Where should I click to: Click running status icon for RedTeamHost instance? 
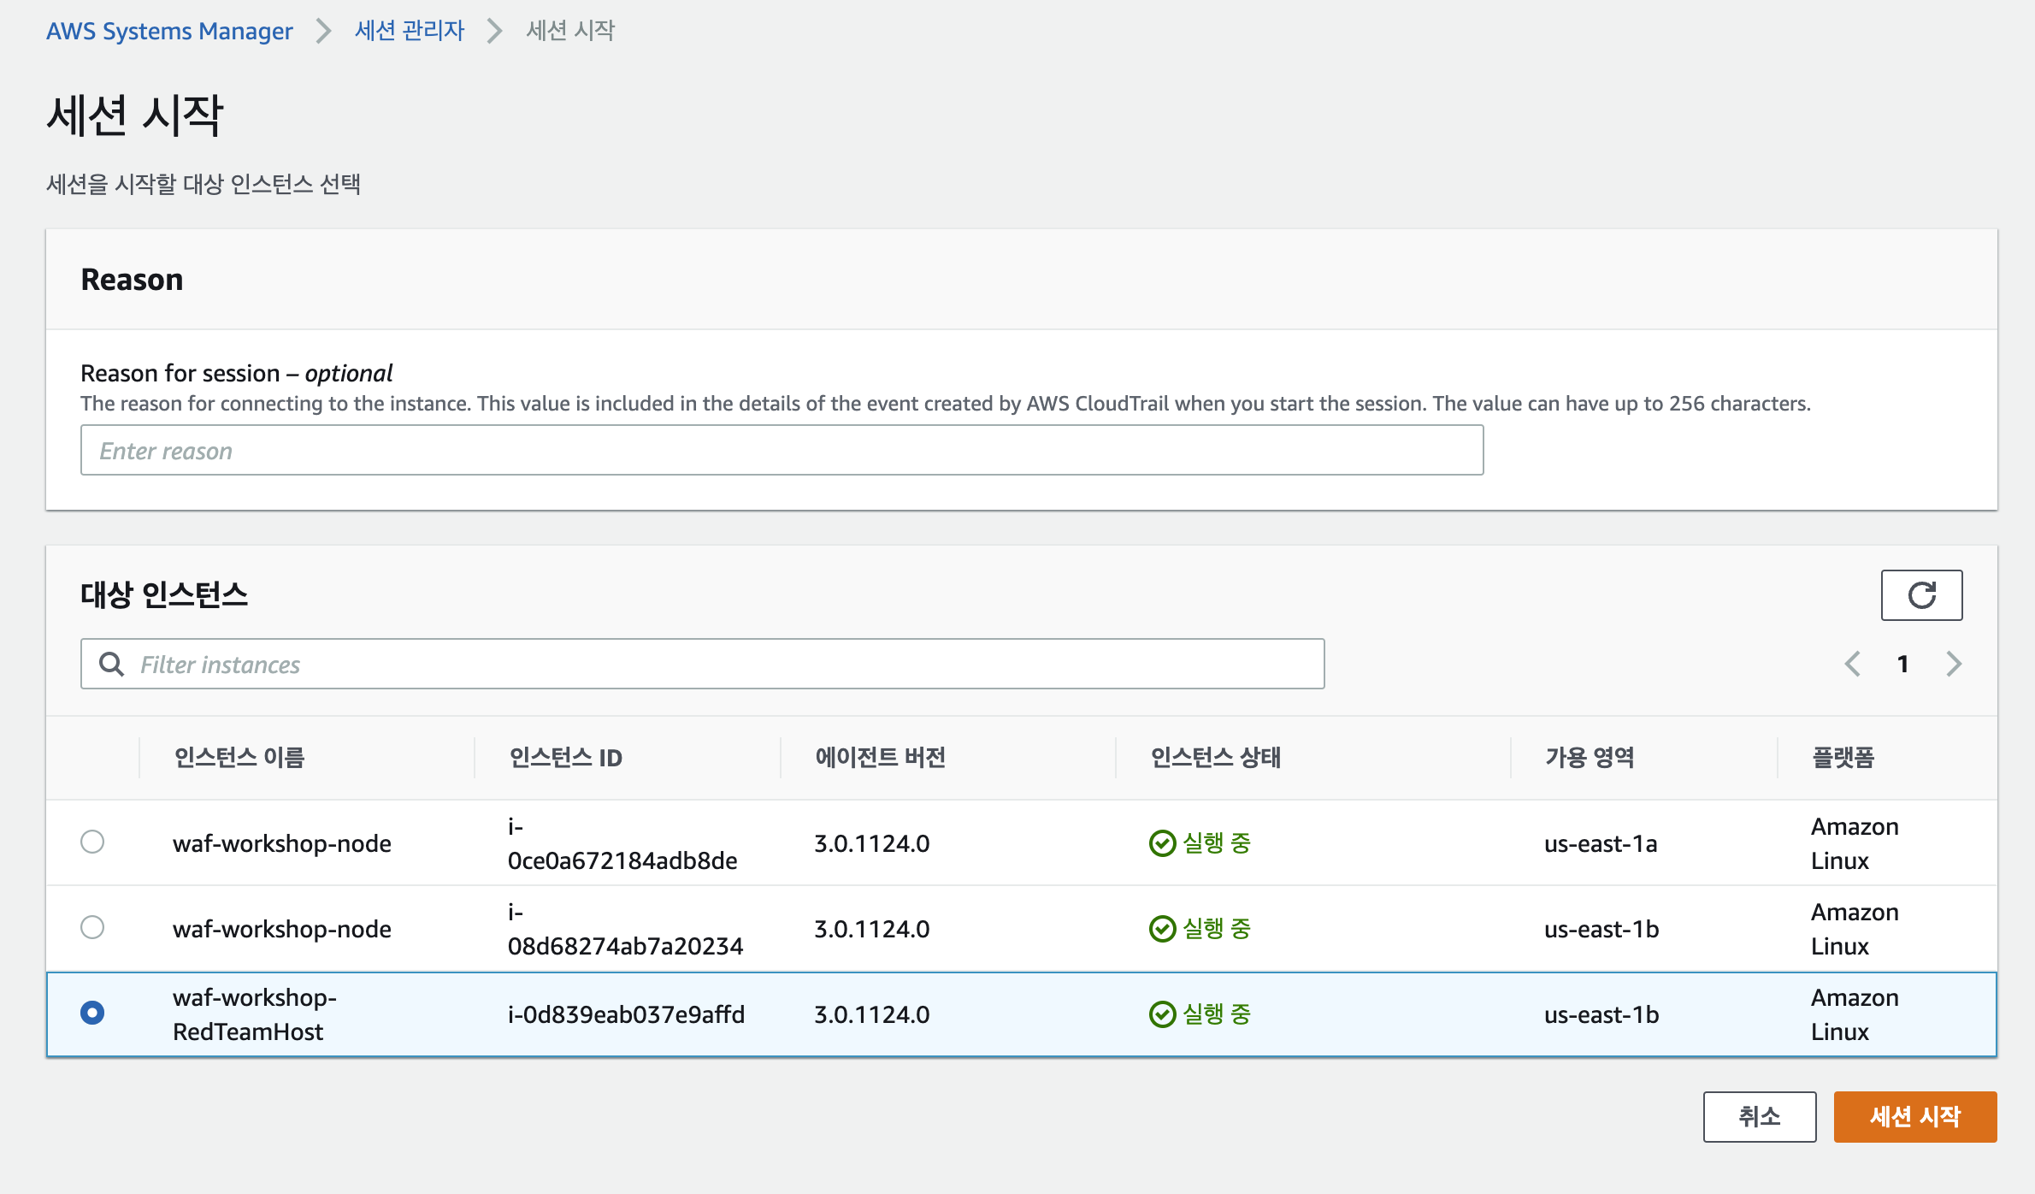click(1162, 1014)
